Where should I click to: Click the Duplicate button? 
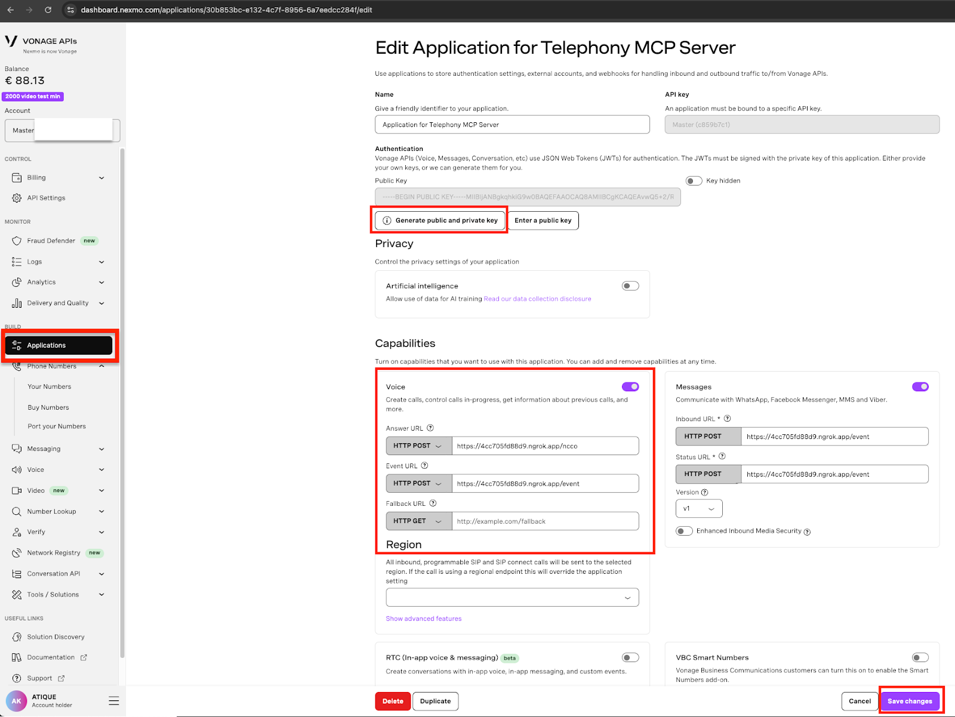pos(436,701)
